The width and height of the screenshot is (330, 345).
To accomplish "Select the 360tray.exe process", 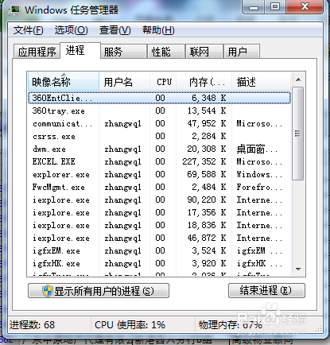I will pyautogui.click(x=159, y=110).
